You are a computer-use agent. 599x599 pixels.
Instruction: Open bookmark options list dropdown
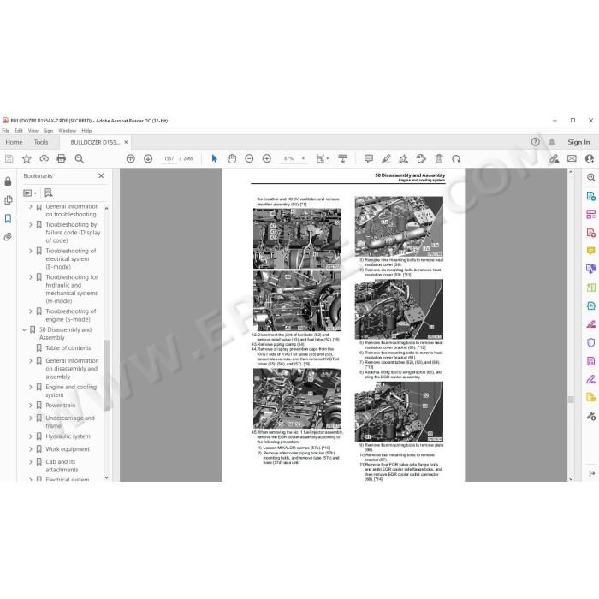click(x=30, y=193)
